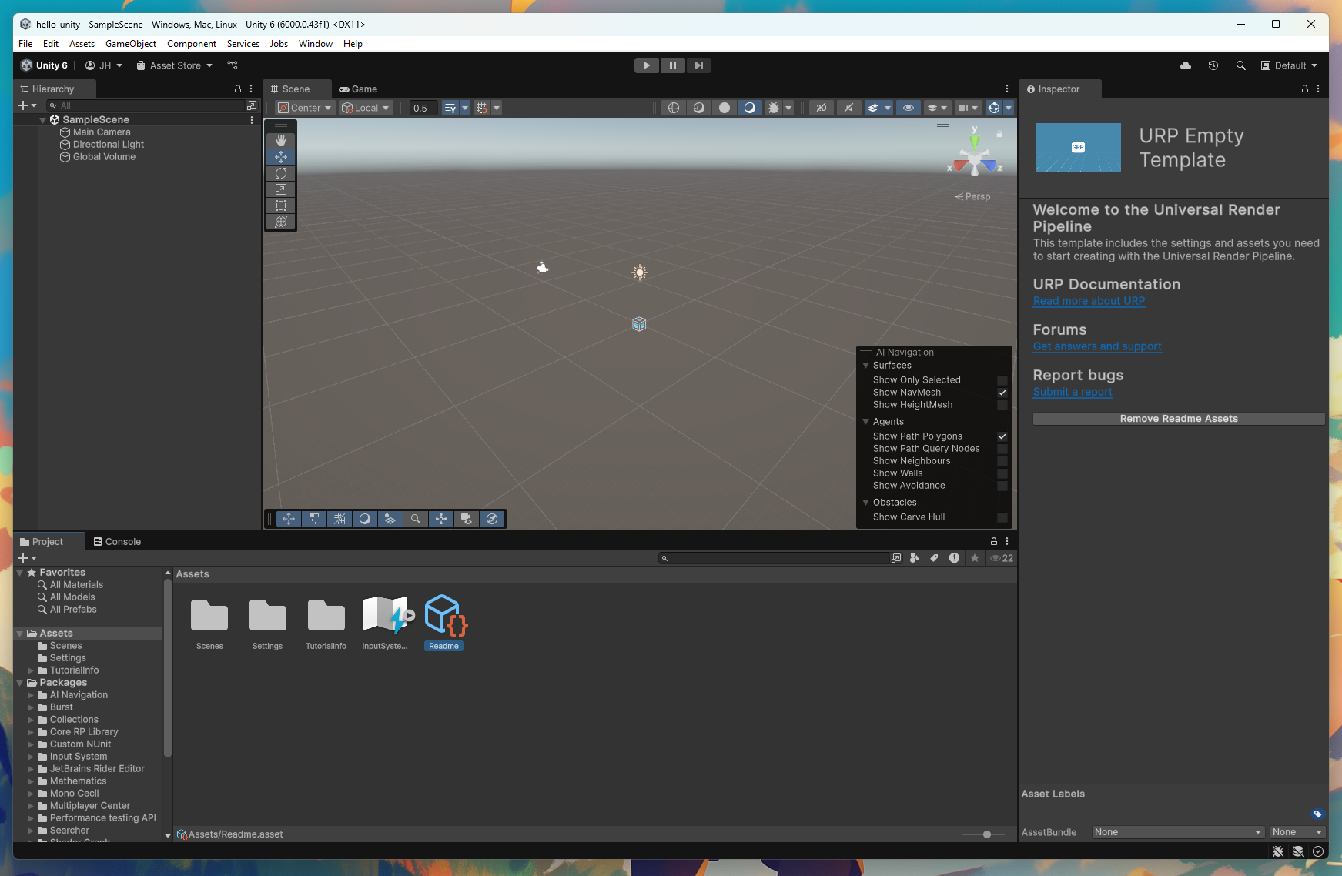
Task: Uncheck Show NavMesh checkbox
Action: pyautogui.click(x=1002, y=393)
